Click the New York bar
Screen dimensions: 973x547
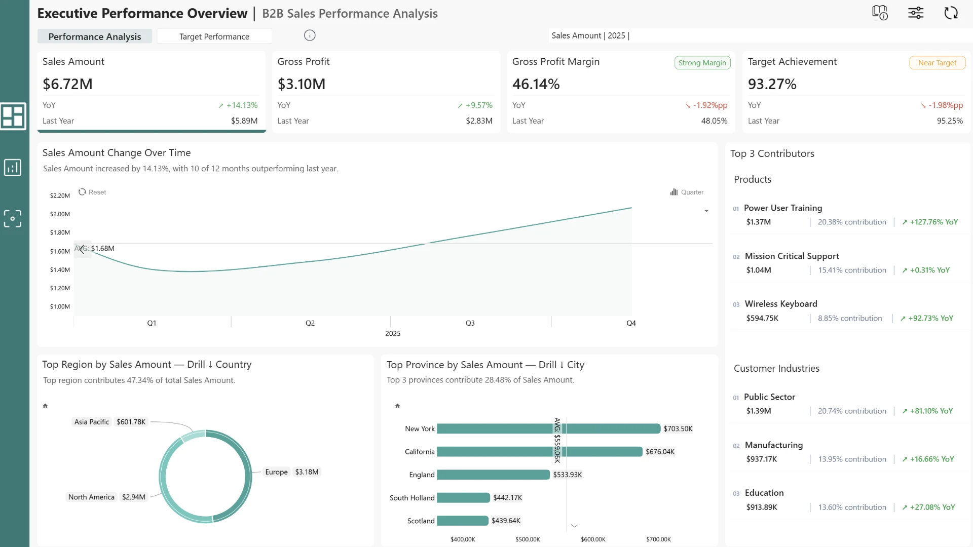point(549,428)
